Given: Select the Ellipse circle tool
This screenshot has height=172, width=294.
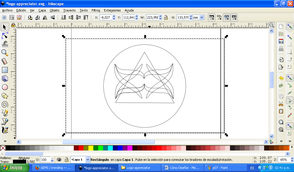Looking at the screenshot, I should [x=5, y=87].
